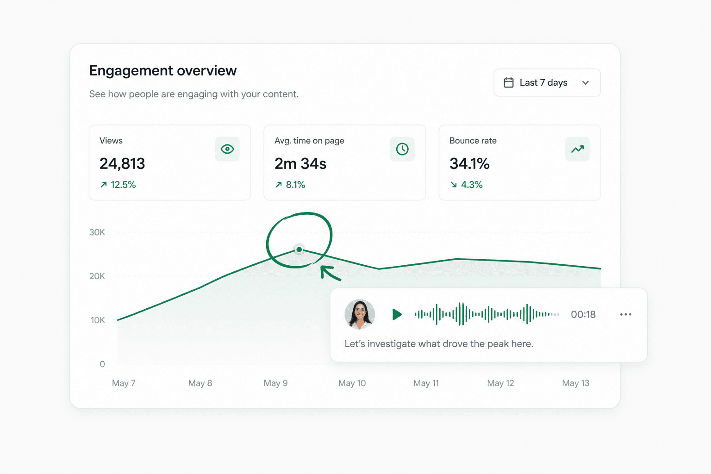Click the Bounce rate label
The image size is (711, 474).
pyautogui.click(x=473, y=141)
